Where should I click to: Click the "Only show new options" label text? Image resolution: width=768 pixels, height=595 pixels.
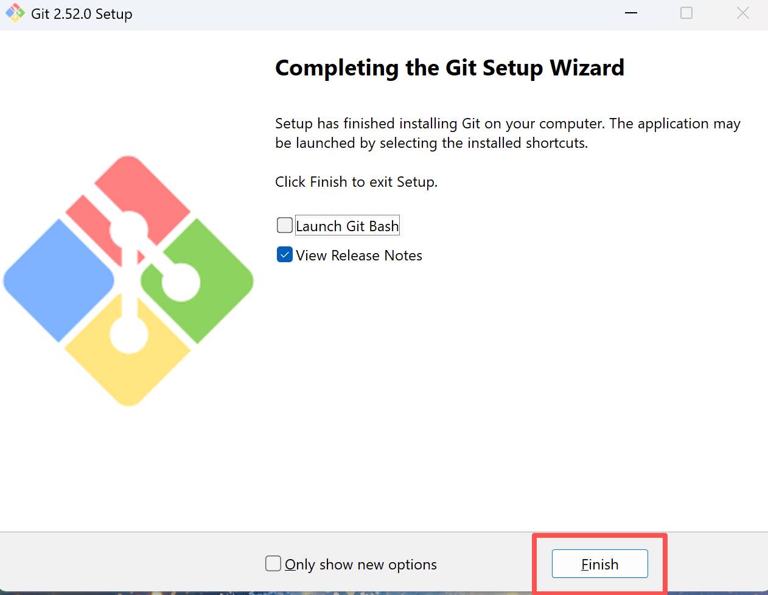[x=361, y=565]
